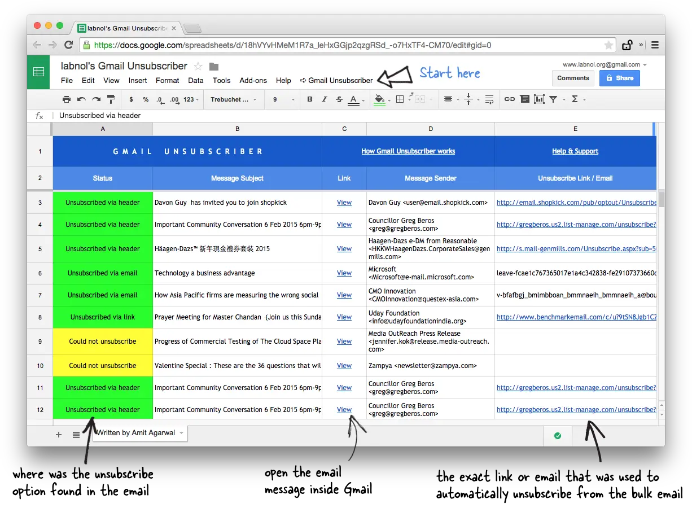Click the blue Share button
This screenshot has height=508, width=692.
(x=619, y=78)
